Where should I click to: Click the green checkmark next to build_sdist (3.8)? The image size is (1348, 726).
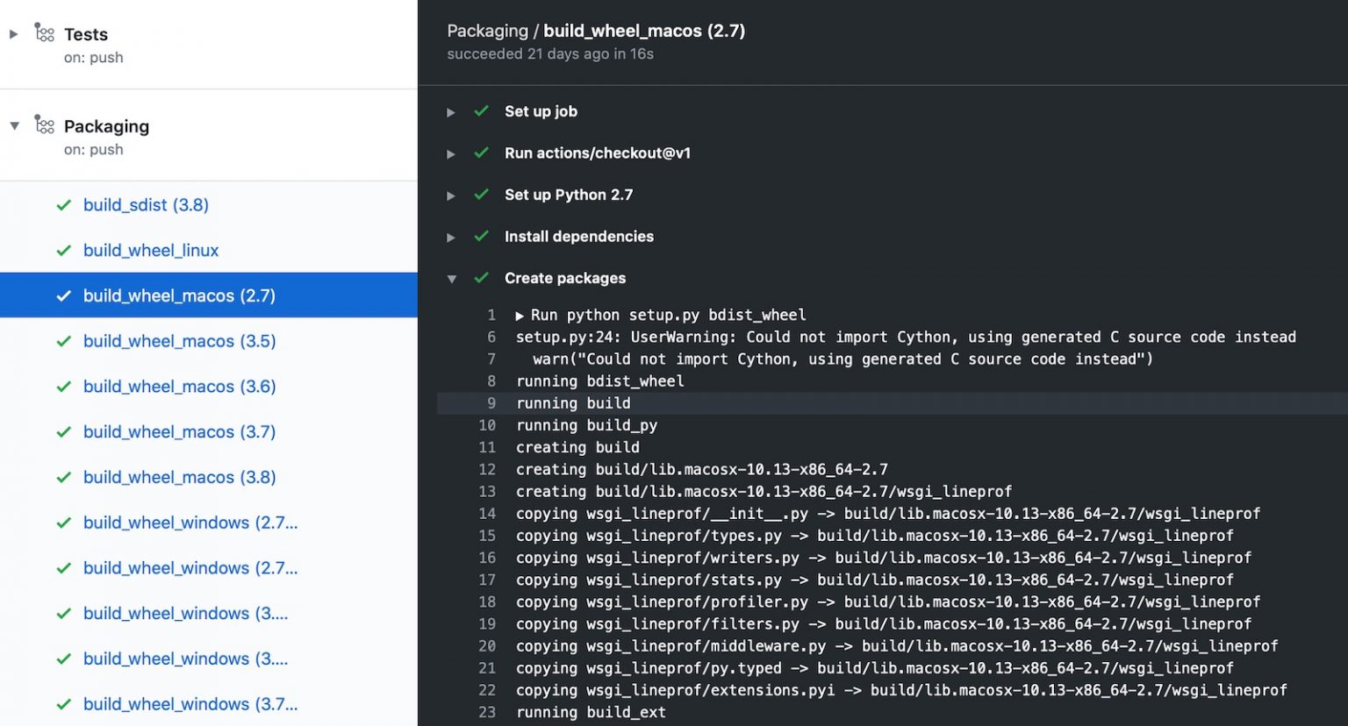(63, 204)
